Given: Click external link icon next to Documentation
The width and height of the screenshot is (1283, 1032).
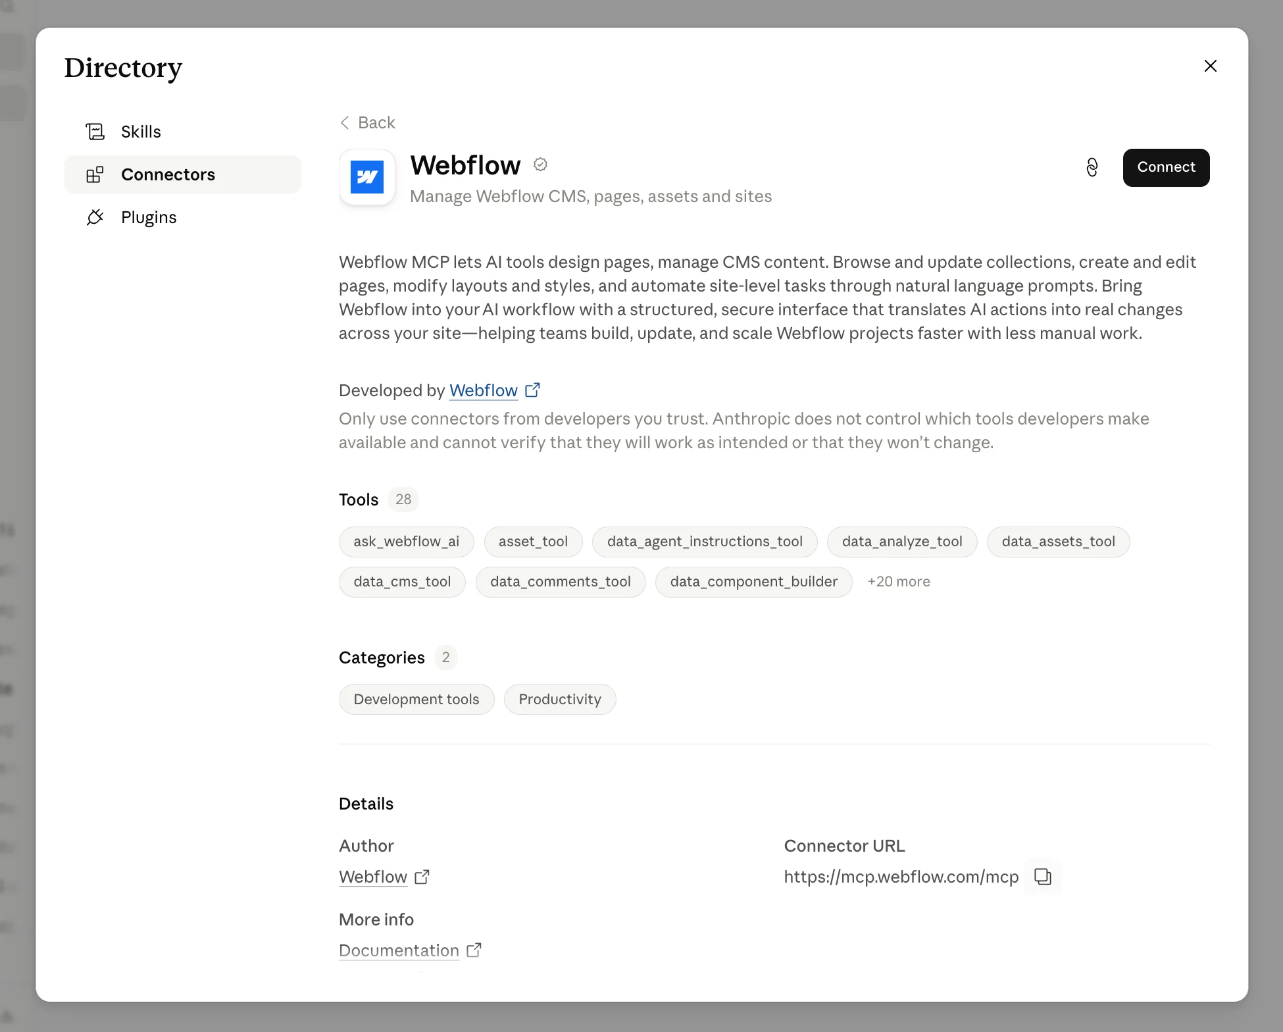Looking at the screenshot, I should click(x=474, y=950).
